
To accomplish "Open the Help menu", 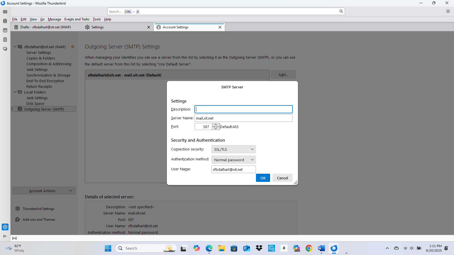I will (108, 19).
